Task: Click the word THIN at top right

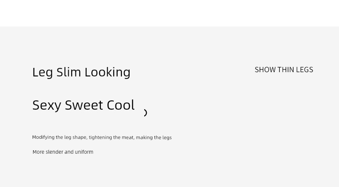Action: [286, 70]
